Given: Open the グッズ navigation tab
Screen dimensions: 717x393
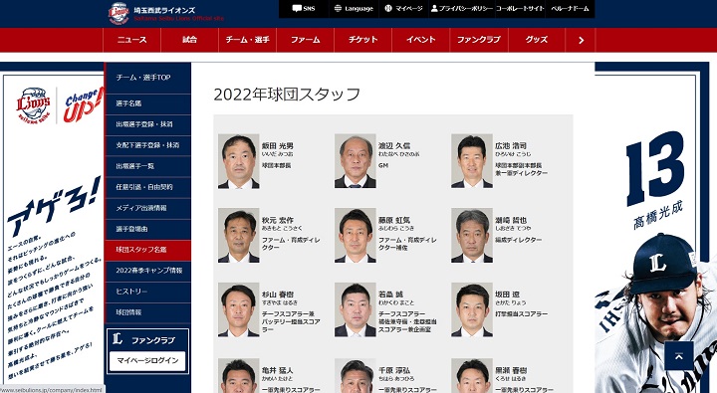Looking at the screenshot, I should click(x=537, y=40).
